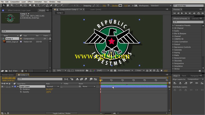205x115 pixels.
Task: Select the Clone Stamp tool
Action: [47, 5]
